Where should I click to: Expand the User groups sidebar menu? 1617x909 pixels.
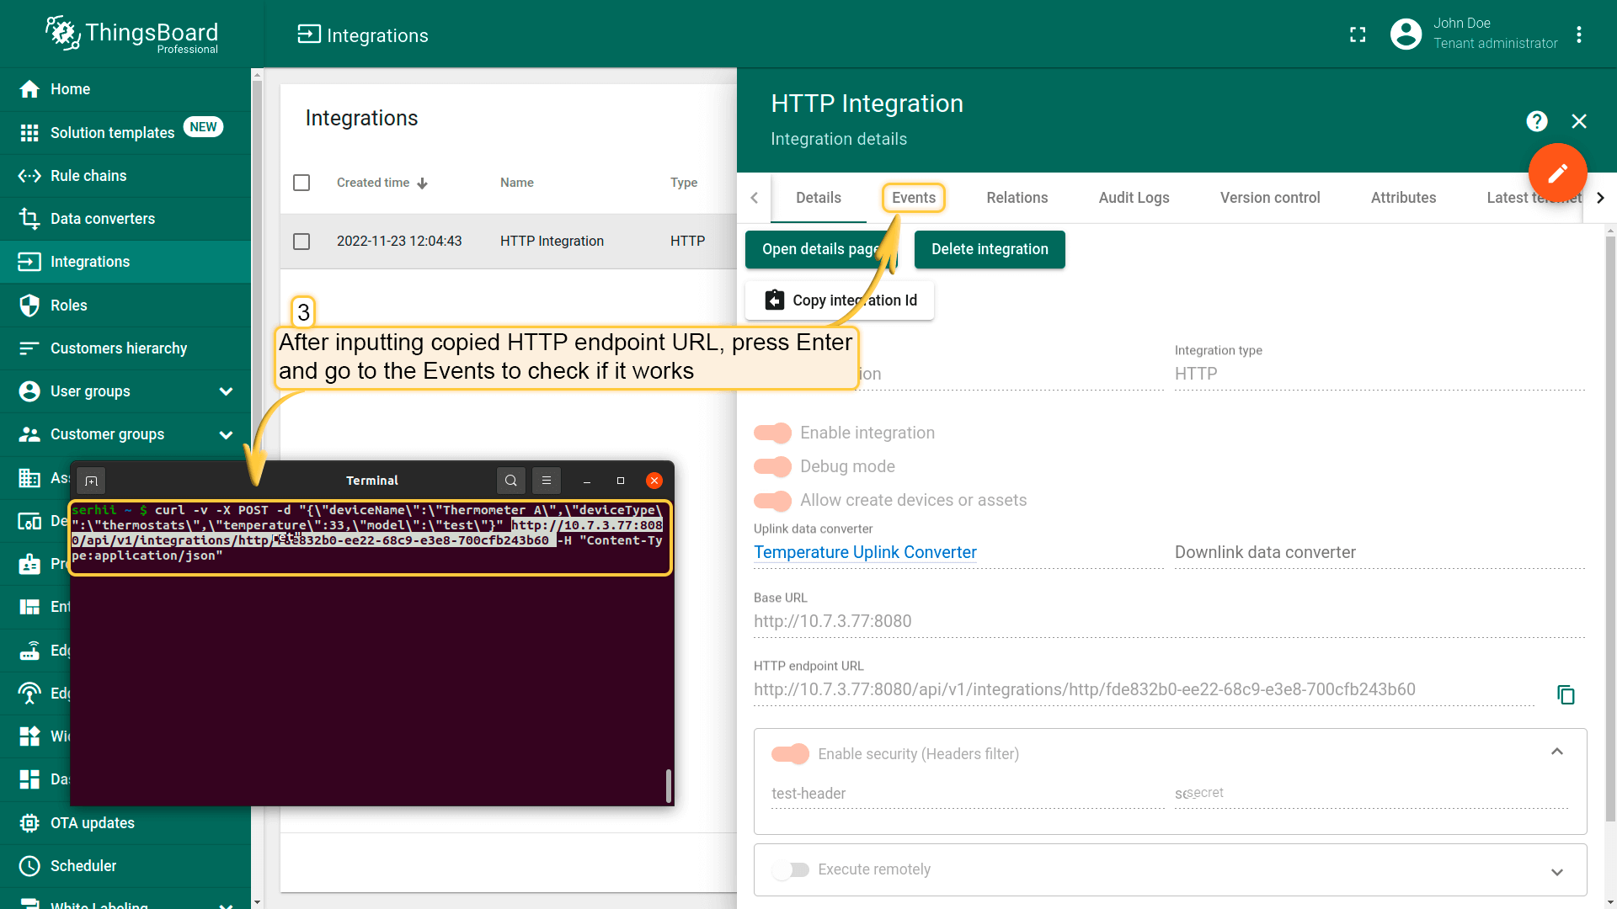point(226,391)
